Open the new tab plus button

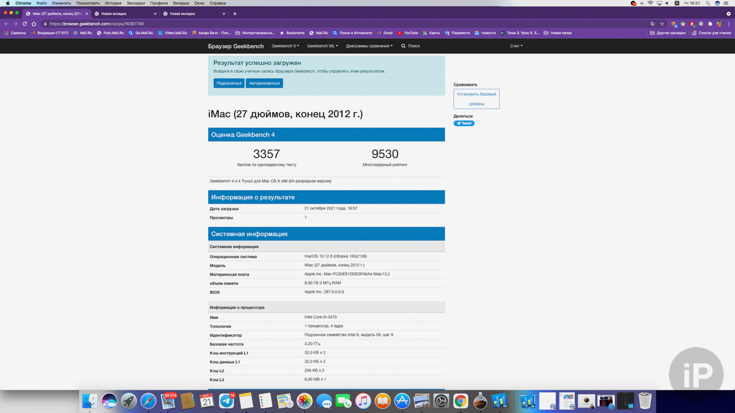tap(235, 14)
